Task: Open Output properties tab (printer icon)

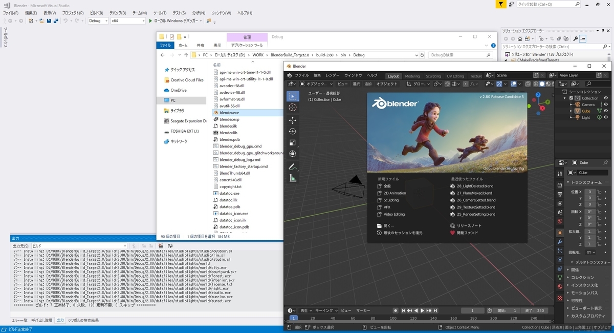Action: tap(560, 194)
